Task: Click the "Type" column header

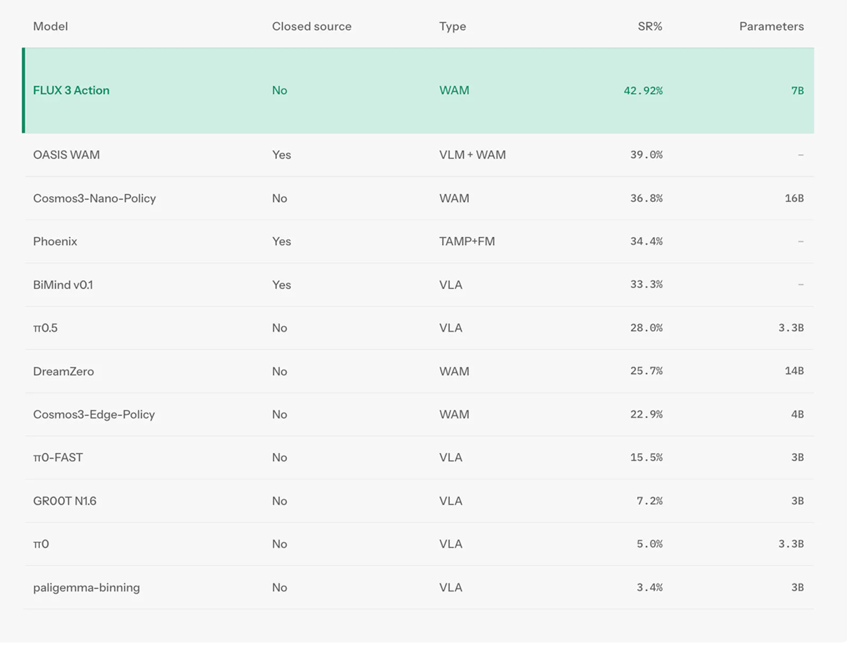Action: (x=453, y=26)
